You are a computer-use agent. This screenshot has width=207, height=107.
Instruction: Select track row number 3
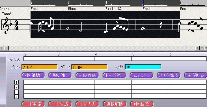pos(16,92)
